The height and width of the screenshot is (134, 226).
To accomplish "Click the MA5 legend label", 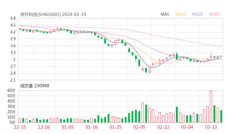I will (165, 14).
